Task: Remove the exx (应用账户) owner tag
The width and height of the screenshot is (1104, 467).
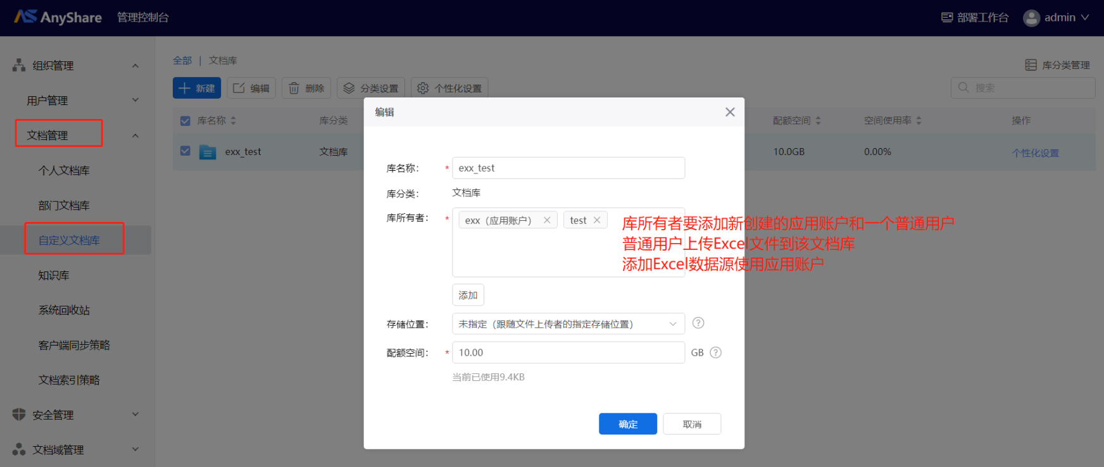Action: [547, 220]
